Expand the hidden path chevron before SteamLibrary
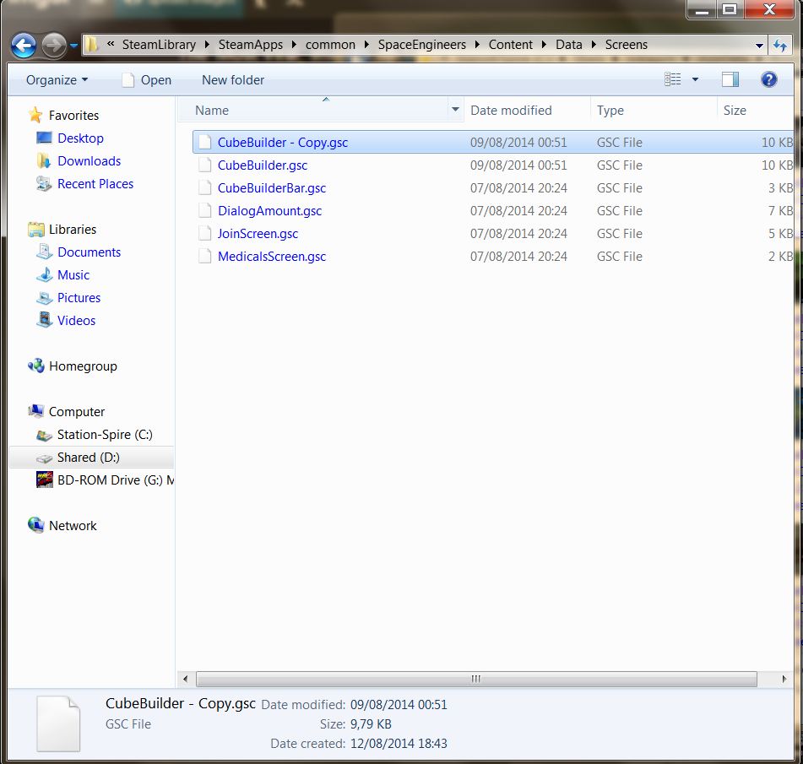The image size is (803, 764). point(110,45)
